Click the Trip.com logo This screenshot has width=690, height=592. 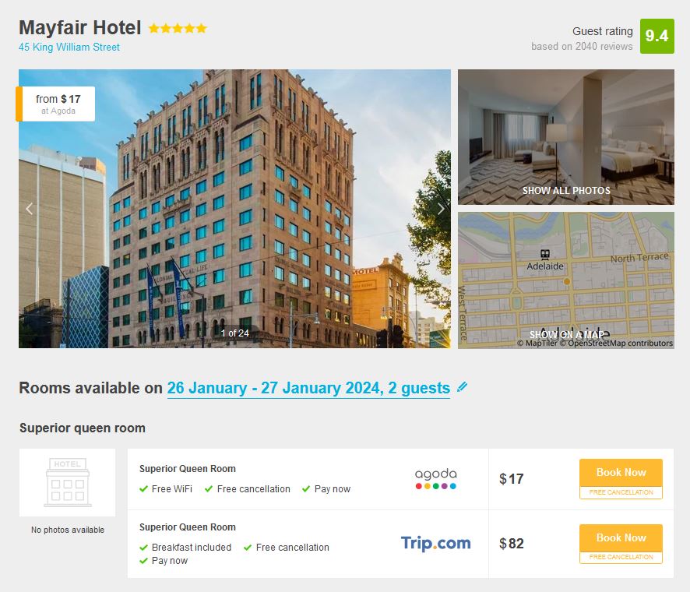[435, 543]
